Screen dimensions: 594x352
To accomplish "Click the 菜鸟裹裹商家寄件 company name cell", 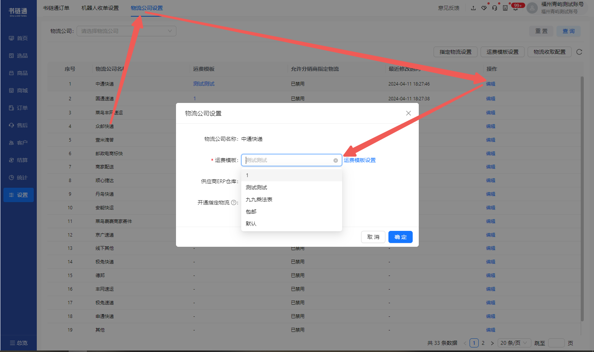I will [x=114, y=221].
